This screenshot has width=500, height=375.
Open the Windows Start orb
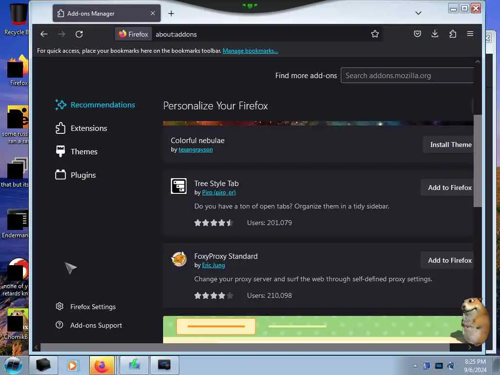[13, 365]
